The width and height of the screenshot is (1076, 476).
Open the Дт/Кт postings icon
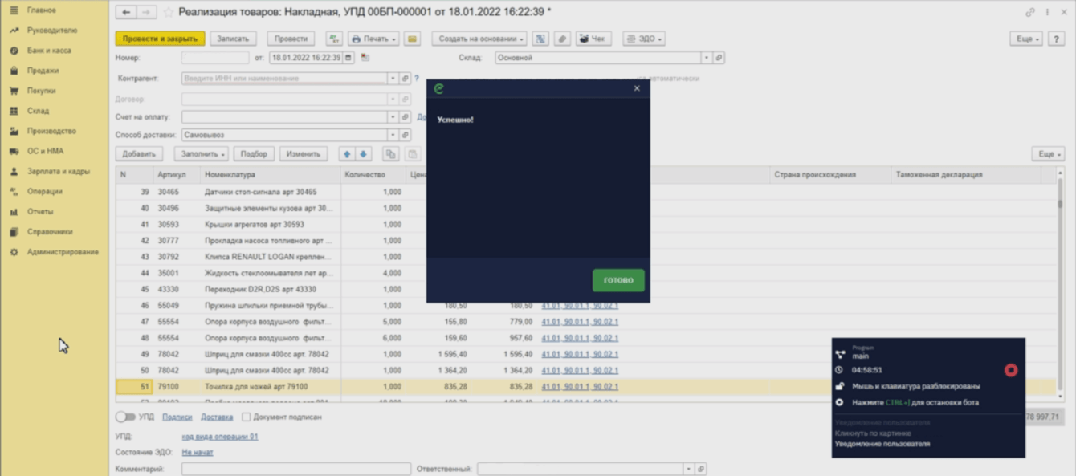click(334, 39)
